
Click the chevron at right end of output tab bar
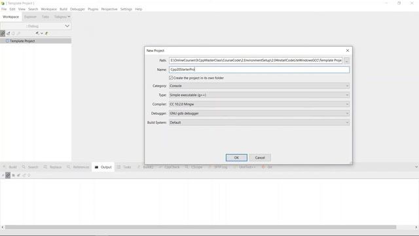[x=416, y=167]
